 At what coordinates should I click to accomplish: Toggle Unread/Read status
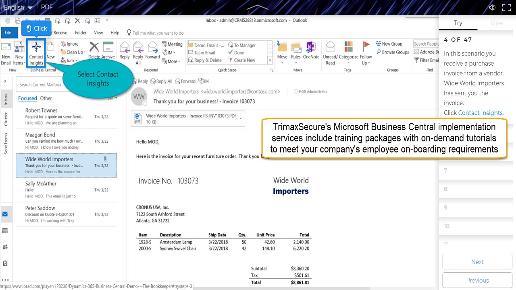[330, 53]
